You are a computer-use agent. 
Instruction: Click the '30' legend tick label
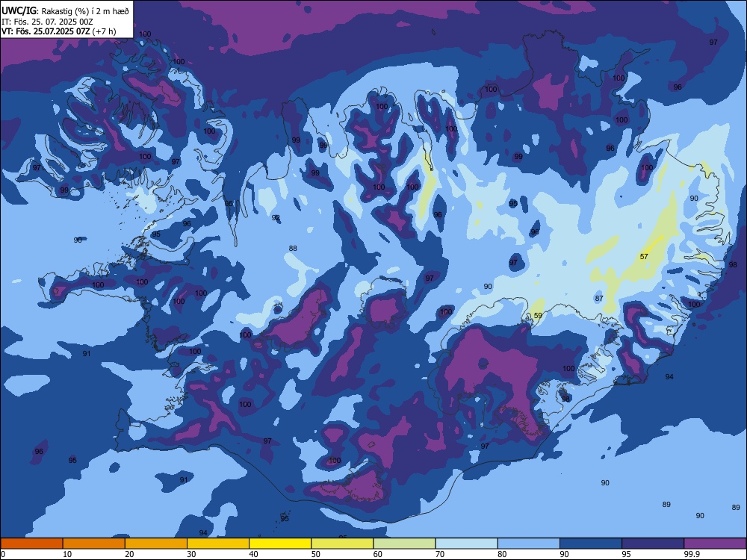[191, 554]
